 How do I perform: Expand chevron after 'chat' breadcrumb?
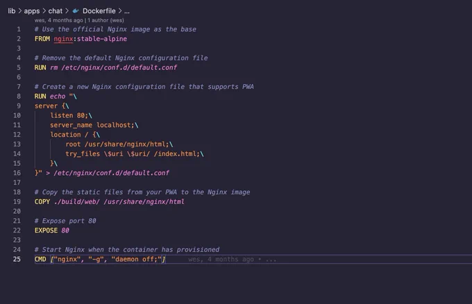(x=67, y=11)
